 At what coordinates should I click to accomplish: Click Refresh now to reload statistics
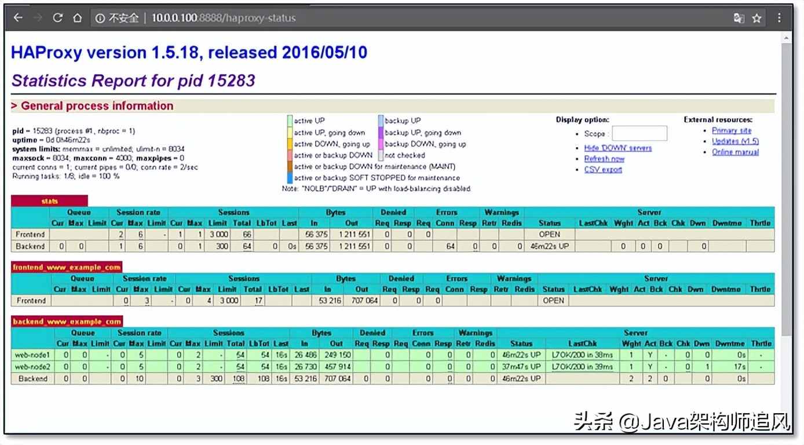click(604, 158)
